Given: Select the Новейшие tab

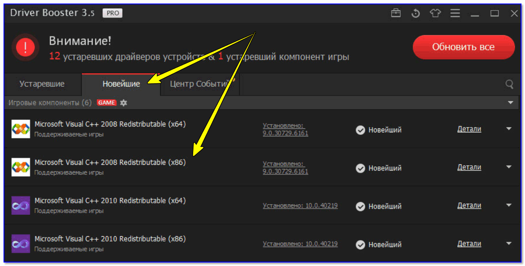Looking at the screenshot, I should (x=121, y=84).
